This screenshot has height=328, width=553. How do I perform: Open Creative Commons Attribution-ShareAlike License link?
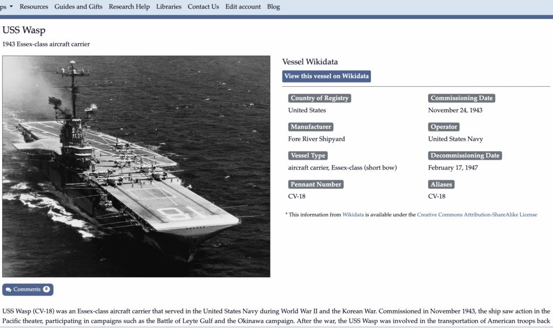coord(477,215)
